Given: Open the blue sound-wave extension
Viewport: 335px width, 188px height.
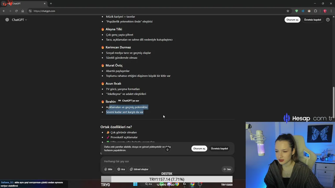Looking at the screenshot, I should 303,11.
